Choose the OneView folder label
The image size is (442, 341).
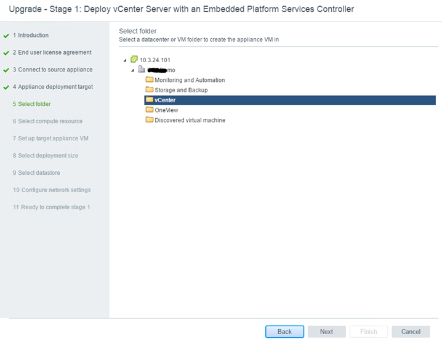166,110
